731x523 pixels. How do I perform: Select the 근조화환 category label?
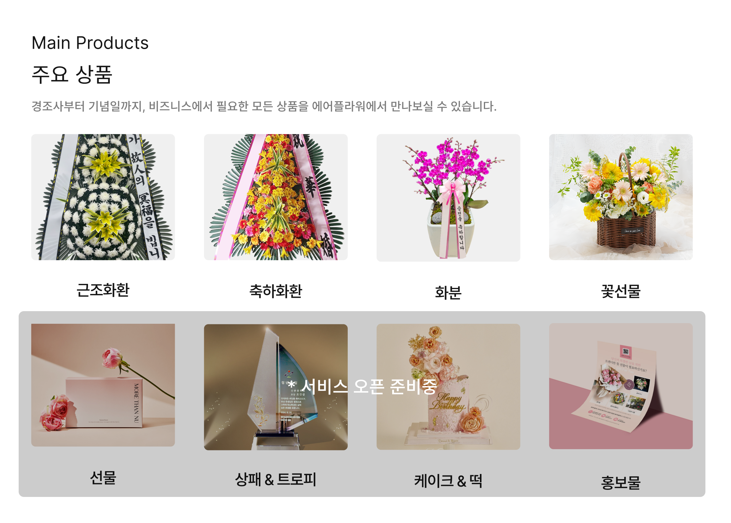(103, 290)
